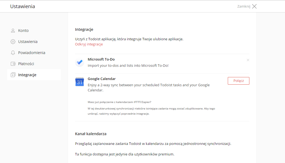Click the Integracje plus-box icon
This screenshot has width=285, height=163.
click(13, 75)
